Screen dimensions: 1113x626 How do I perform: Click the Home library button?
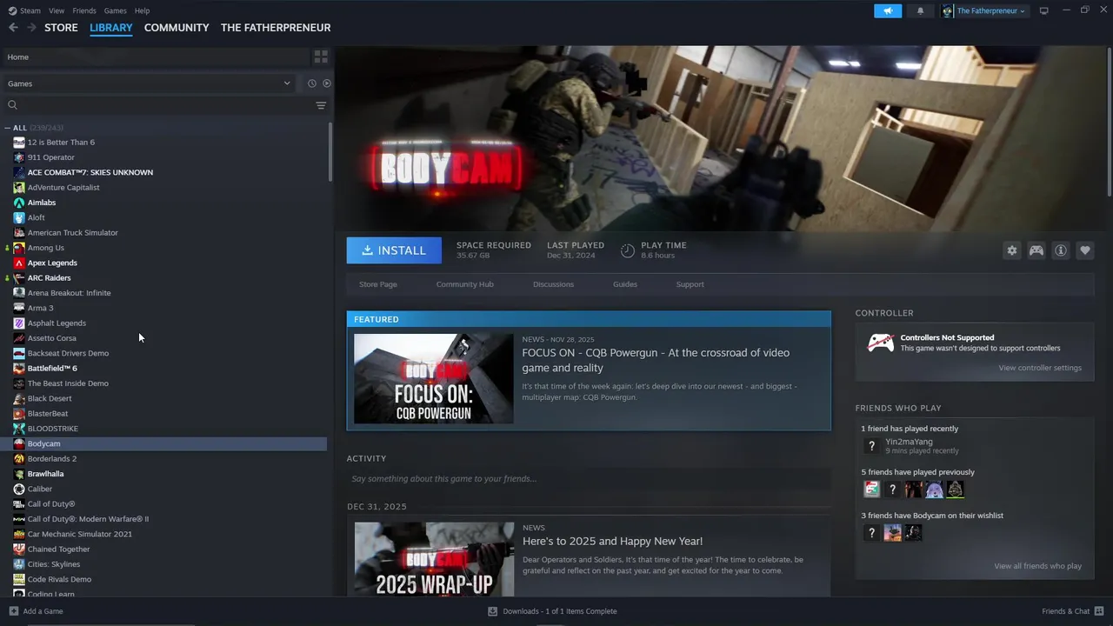(155, 57)
